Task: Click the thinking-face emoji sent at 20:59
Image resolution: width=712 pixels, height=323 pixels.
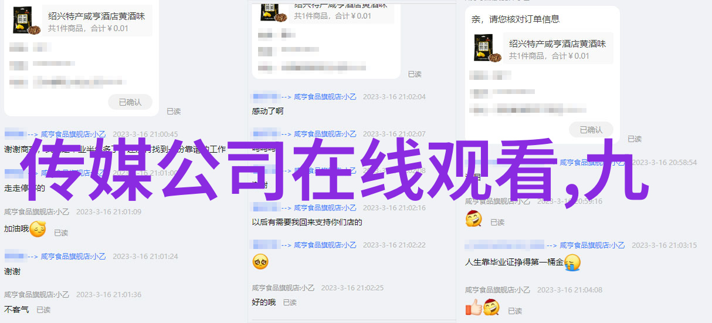Action: [x=473, y=220]
